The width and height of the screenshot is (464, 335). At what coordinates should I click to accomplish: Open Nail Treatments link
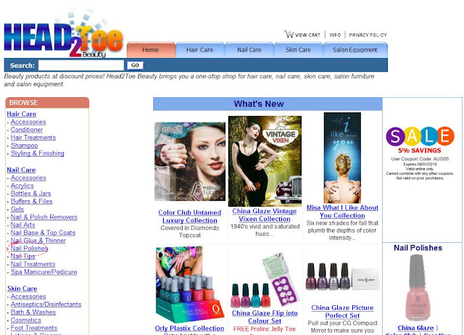(33, 264)
